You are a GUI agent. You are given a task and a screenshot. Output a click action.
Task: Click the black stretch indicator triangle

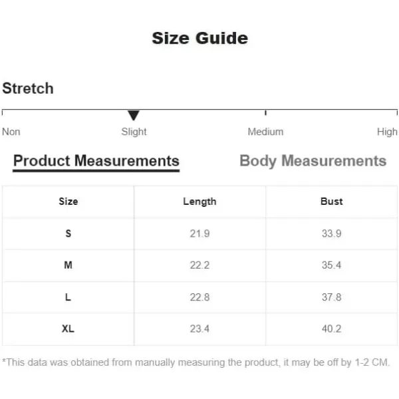tap(134, 115)
